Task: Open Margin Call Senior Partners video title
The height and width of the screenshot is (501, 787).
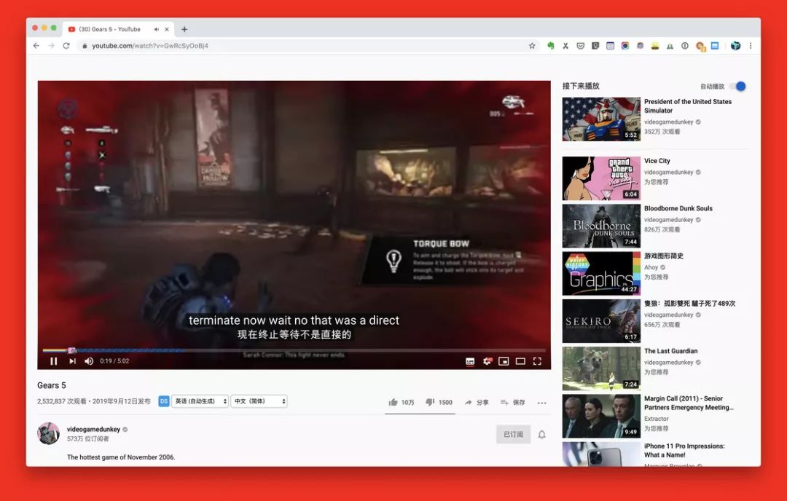Action: [x=689, y=403]
